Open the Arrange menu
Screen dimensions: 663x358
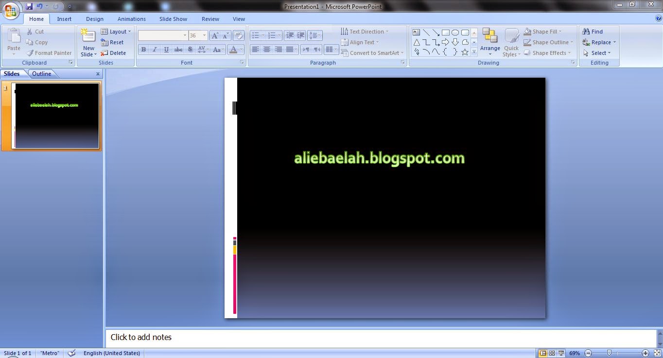(489, 41)
